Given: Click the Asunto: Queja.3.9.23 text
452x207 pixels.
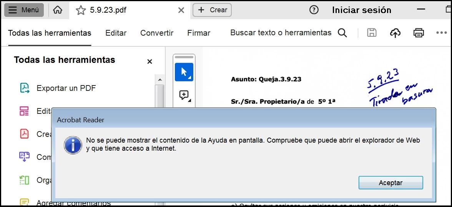Looking at the screenshot, I should [266, 79].
